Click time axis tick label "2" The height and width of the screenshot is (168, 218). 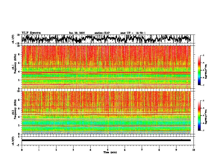coord(56,150)
